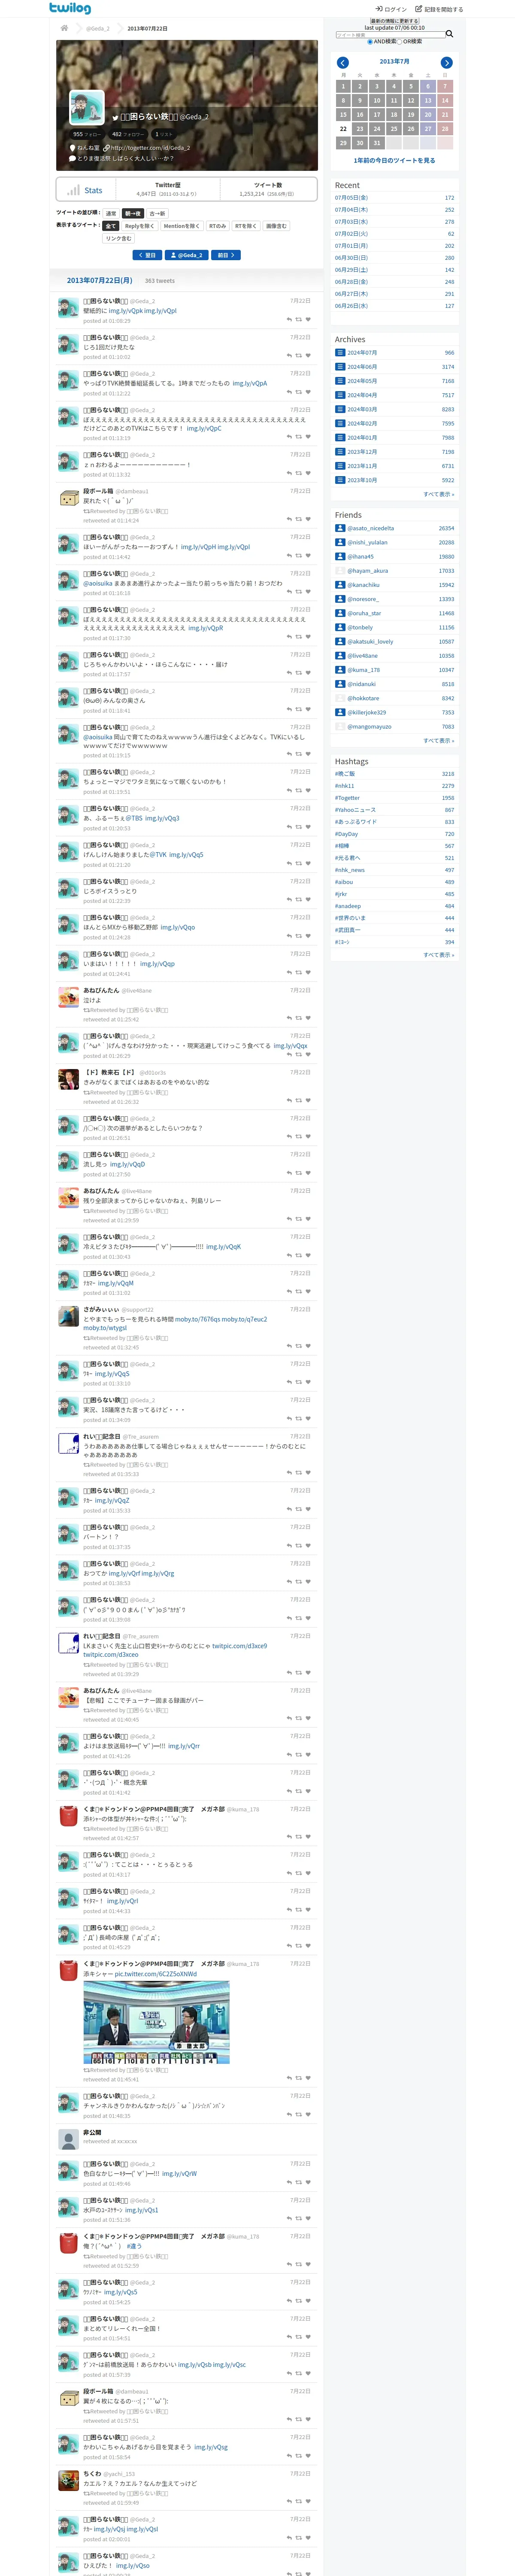
Task: Click the @killerjoke329 friend icon
Action: (x=340, y=712)
